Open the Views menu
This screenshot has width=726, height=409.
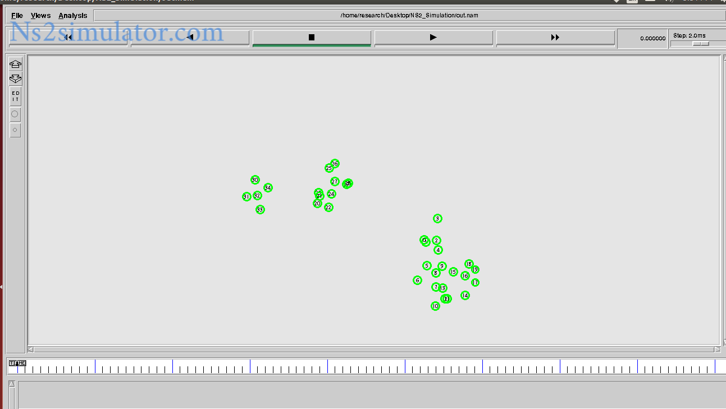[x=40, y=16]
